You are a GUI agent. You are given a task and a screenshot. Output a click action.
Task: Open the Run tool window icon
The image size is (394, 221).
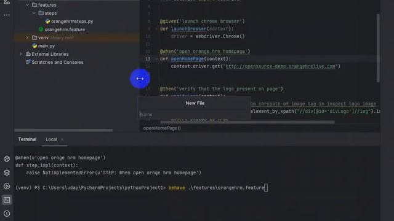[7, 186]
